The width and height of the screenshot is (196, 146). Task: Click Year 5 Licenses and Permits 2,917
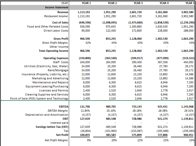[x=189, y=90]
